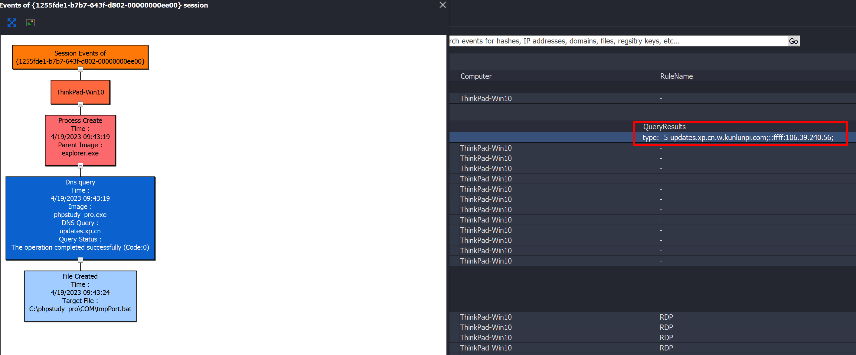Close the session events panel
The width and height of the screenshot is (856, 355).
coord(442,5)
